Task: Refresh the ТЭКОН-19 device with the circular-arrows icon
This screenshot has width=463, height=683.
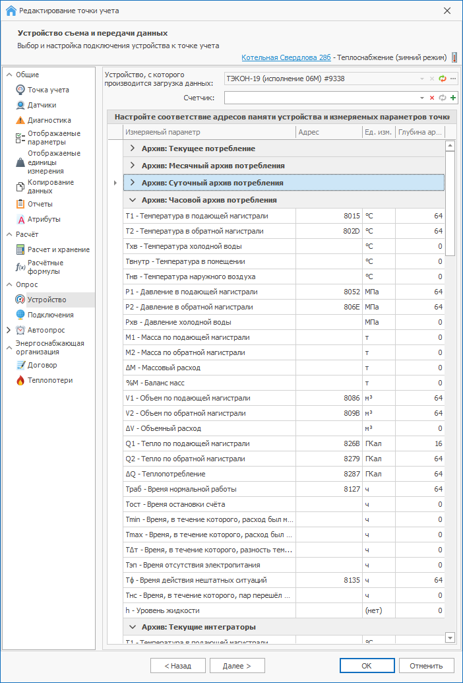Action: 443,79
